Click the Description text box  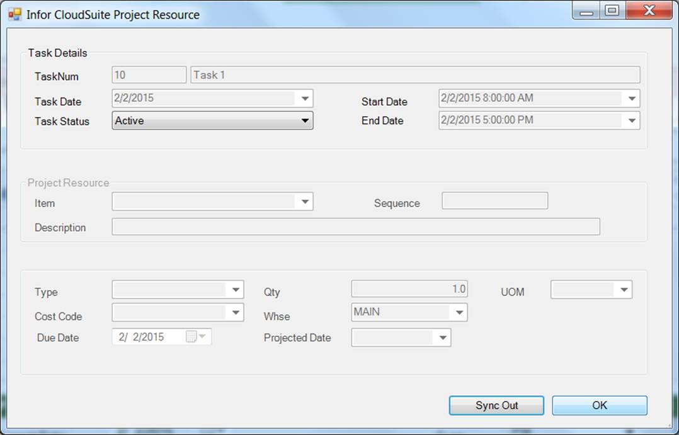[x=355, y=227]
